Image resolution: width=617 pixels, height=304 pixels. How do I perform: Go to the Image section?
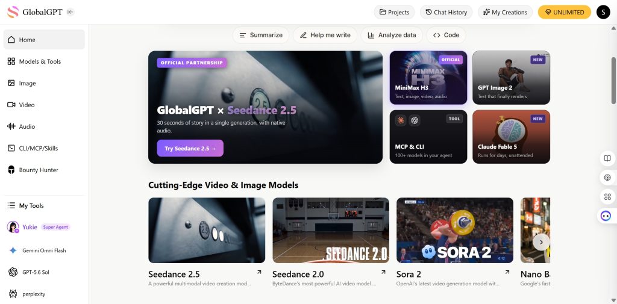pos(44,83)
